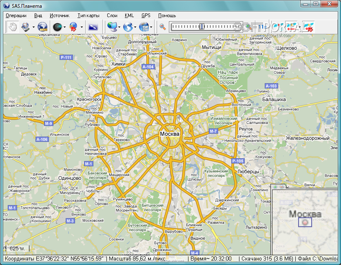Click the go-to location globe icon

[x=73, y=27]
